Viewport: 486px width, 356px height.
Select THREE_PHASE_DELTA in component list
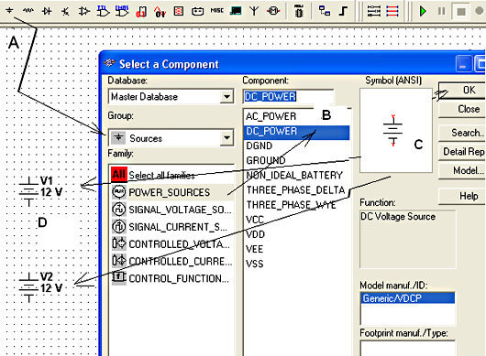pos(296,190)
